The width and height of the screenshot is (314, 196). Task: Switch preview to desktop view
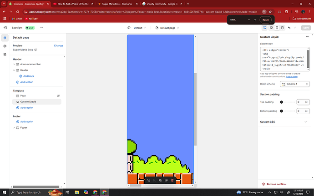click(271, 28)
